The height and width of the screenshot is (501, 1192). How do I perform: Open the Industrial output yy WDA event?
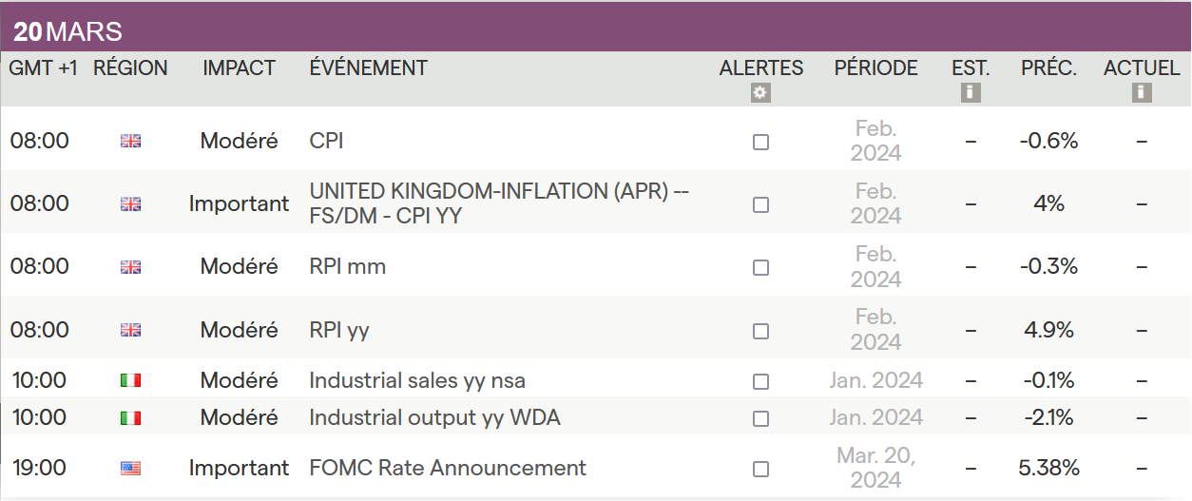pos(434,418)
